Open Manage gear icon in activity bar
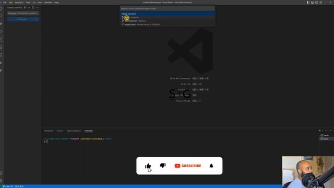 pyautogui.click(x=1, y=181)
